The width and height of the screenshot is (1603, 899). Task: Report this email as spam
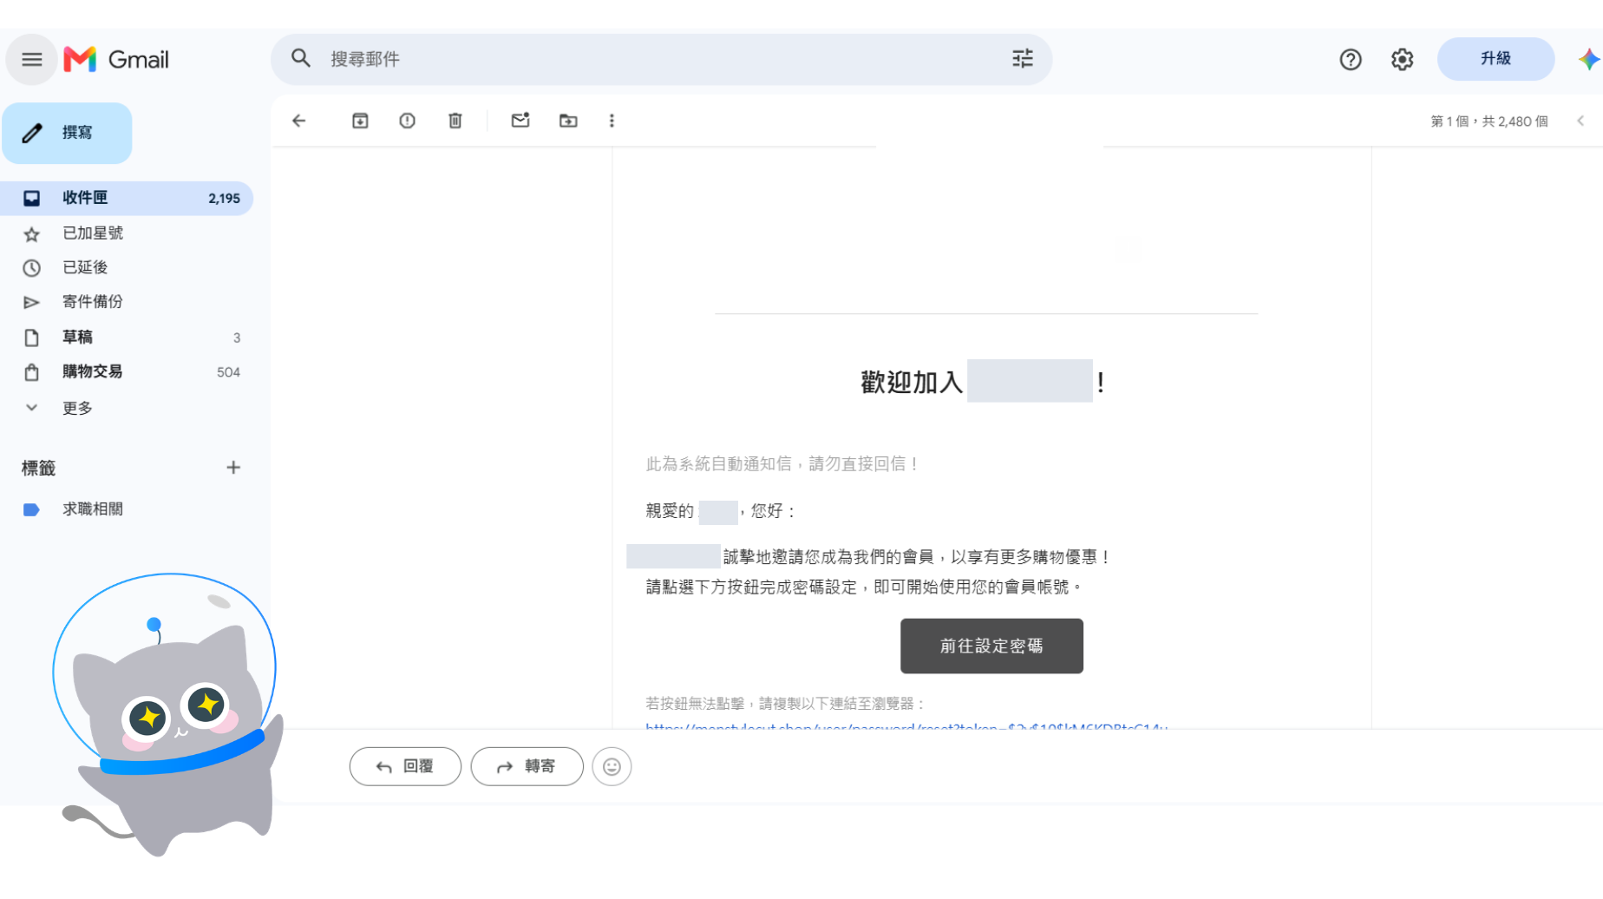point(407,121)
